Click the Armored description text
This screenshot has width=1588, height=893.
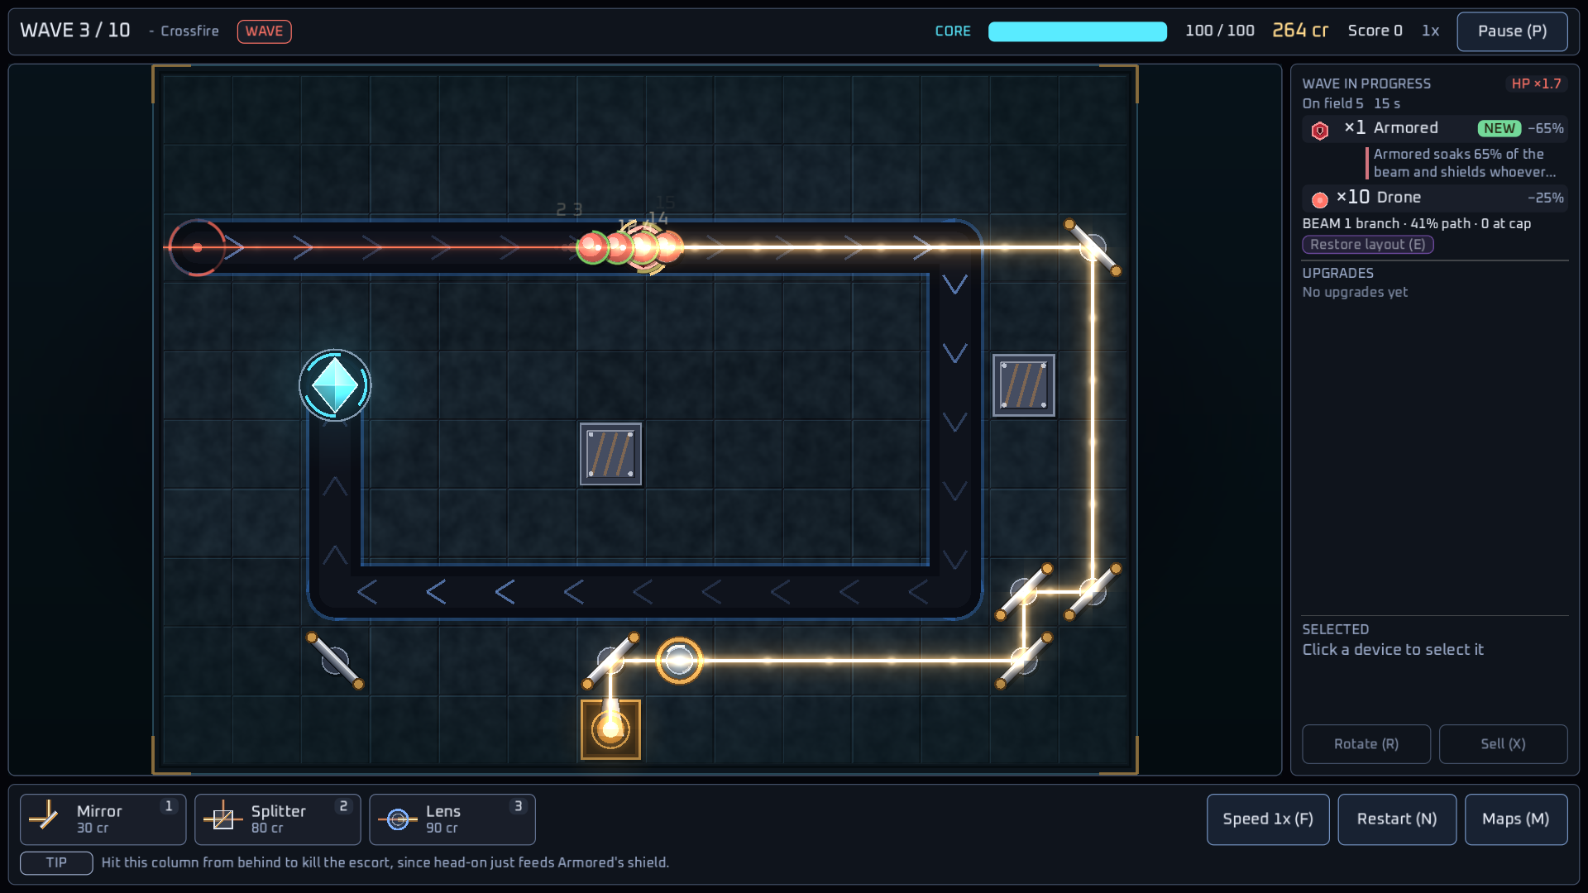1465,163
